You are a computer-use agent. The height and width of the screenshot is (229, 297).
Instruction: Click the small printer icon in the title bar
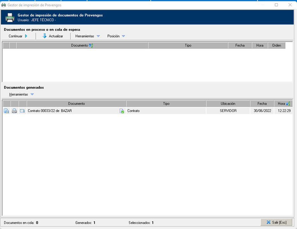click(x=4, y=5)
